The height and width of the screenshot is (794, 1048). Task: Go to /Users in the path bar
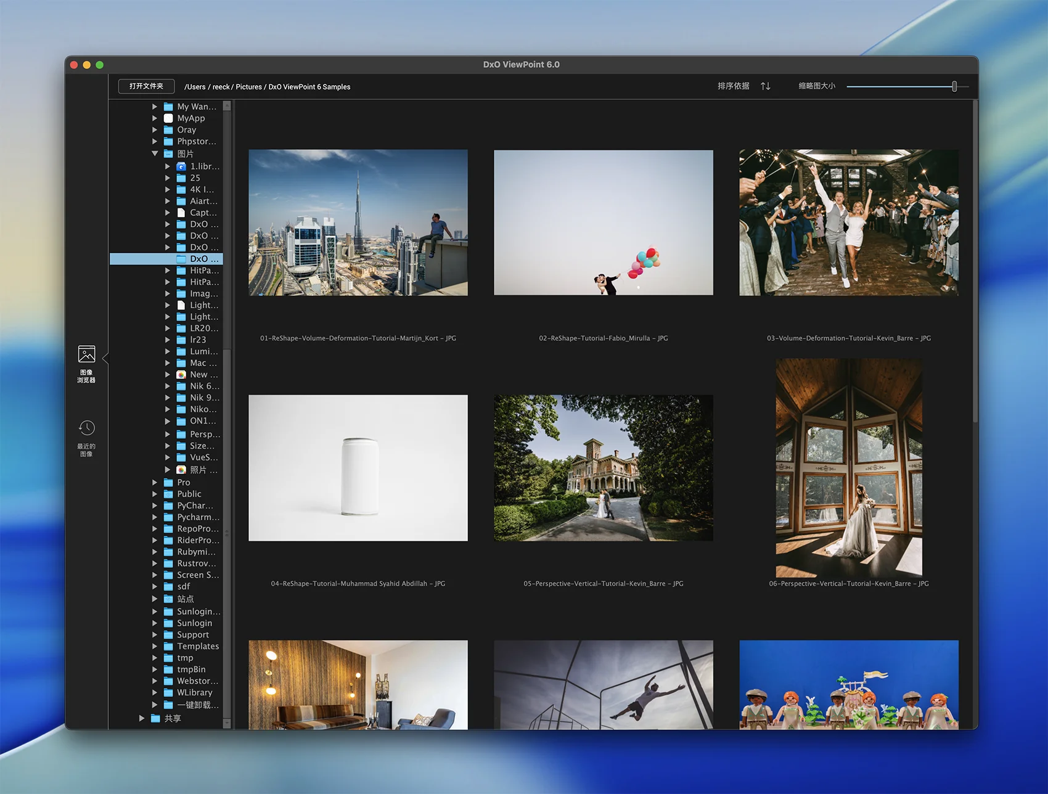click(195, 87)
